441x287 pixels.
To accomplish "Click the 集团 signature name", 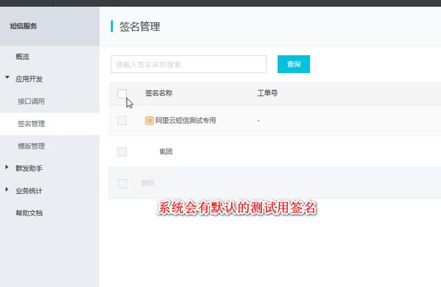I will tap(165, 151).
